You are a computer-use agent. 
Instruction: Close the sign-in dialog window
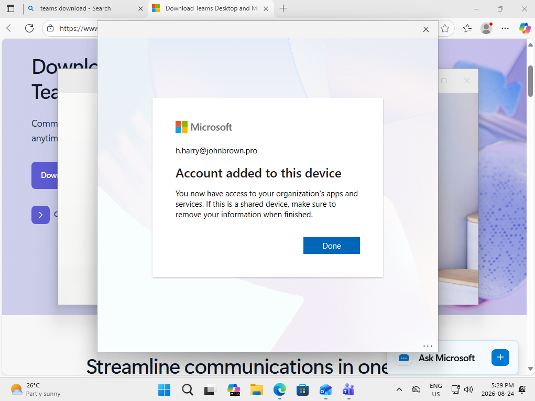426,29
